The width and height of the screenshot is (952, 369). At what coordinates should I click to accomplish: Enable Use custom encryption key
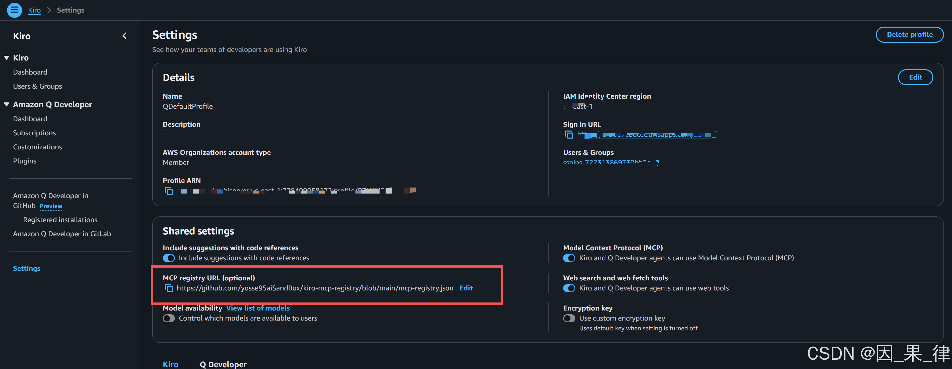coord(569,318)
